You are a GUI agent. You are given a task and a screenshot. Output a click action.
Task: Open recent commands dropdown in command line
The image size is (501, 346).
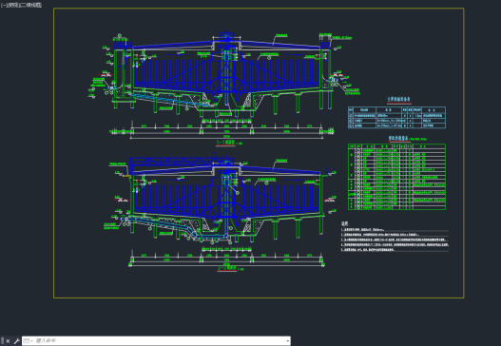(29, 341)
